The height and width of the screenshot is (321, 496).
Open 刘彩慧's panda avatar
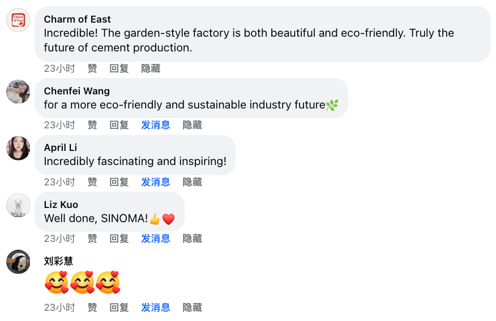point(18,262)
